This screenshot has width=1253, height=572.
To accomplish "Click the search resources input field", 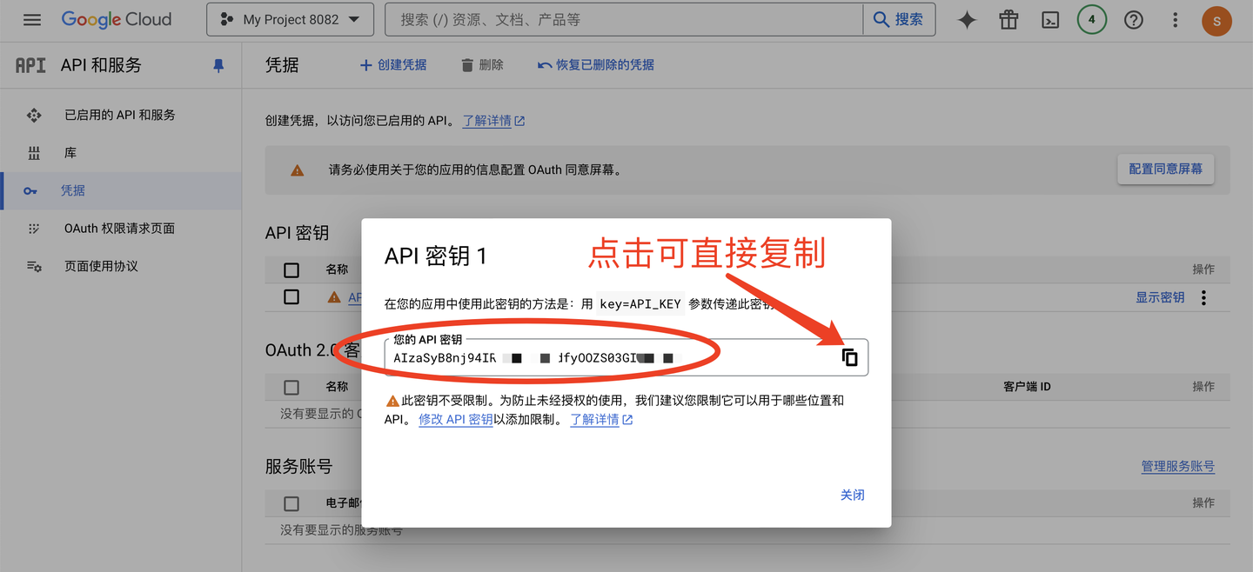I will click(x=623, y=19).
